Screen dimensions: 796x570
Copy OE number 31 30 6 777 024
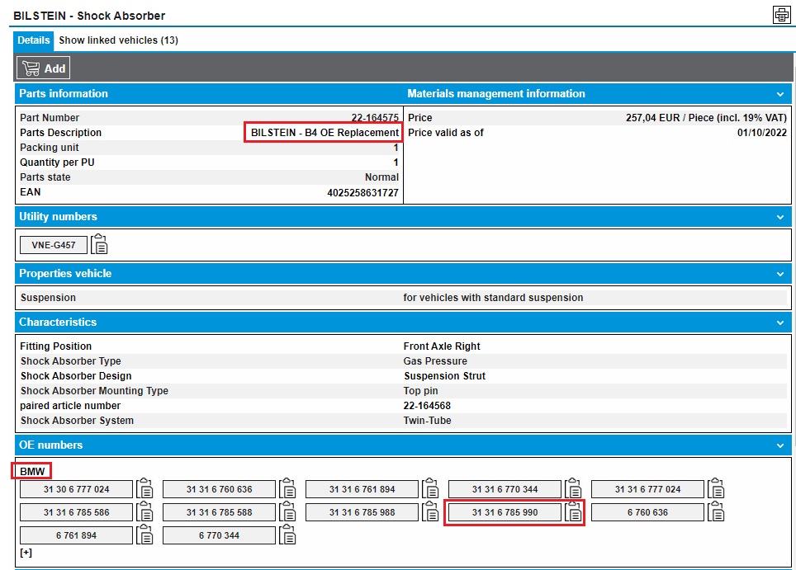pos(145,488)
